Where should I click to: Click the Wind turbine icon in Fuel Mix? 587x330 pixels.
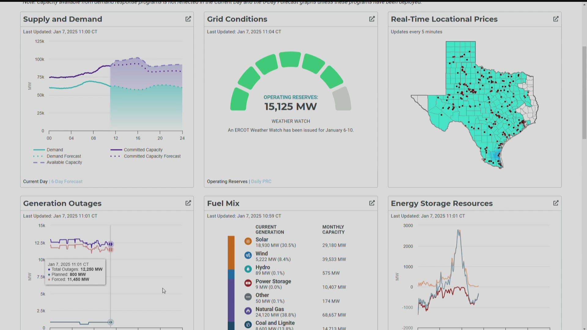(x=248, y=255)
